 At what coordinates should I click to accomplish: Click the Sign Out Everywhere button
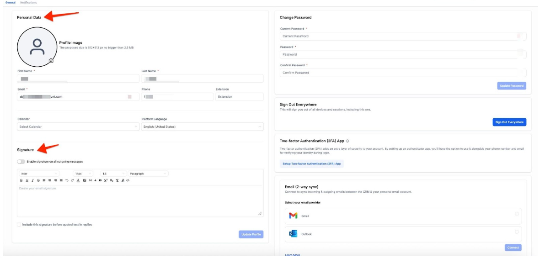pos(509,122)
